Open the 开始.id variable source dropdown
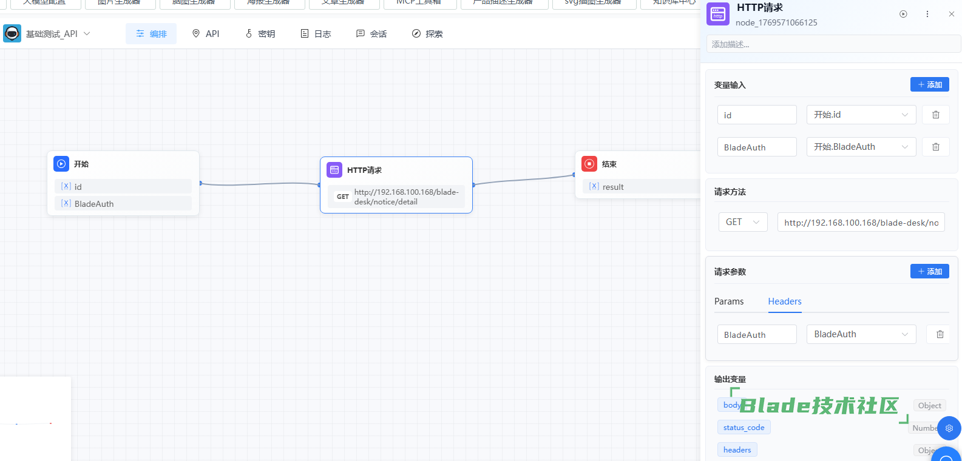This screenshot has height=461, width=962. (x=861, y=115)
